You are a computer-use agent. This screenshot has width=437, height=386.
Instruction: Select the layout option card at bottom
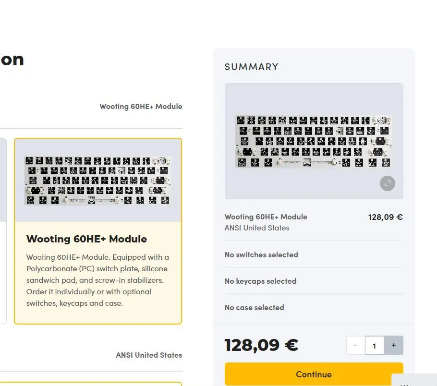(91, 384)
